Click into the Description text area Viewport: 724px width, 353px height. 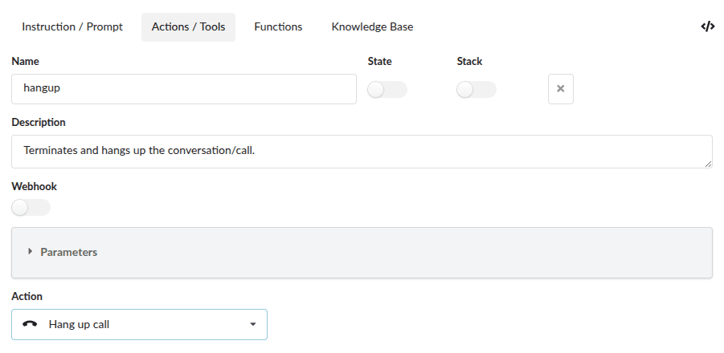tap(362, 151)
